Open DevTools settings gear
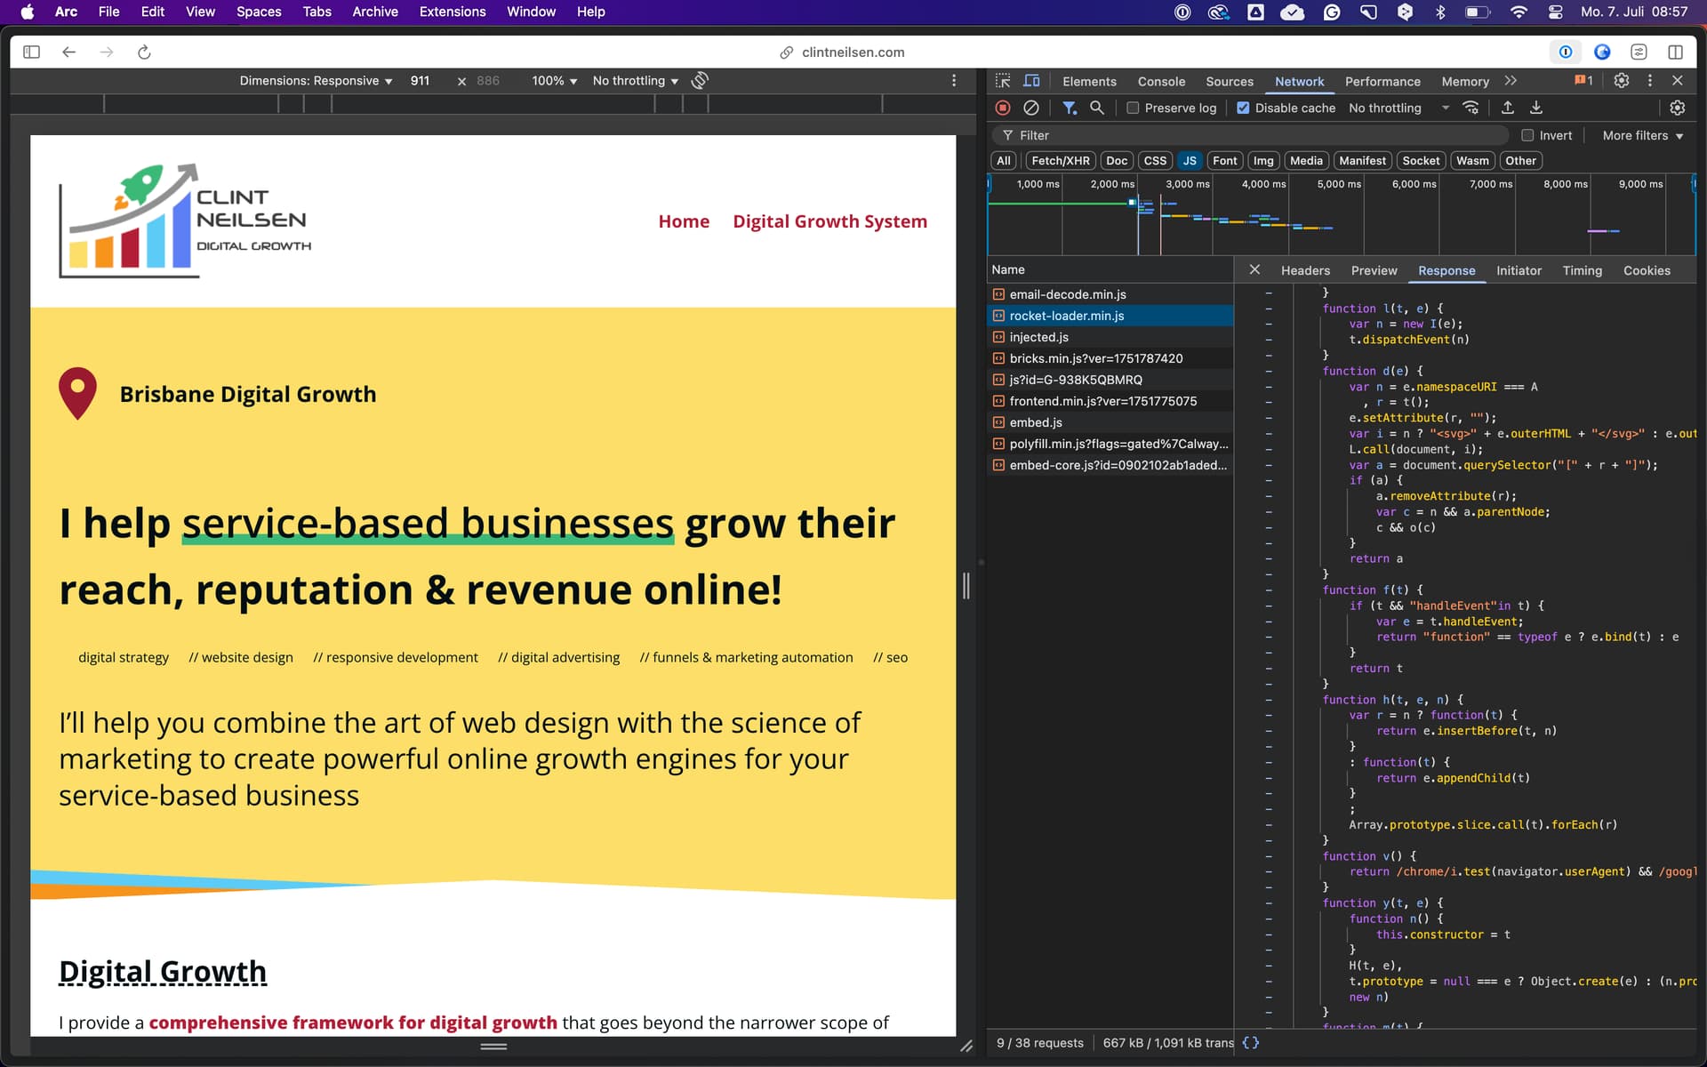 coord(1622,81)
